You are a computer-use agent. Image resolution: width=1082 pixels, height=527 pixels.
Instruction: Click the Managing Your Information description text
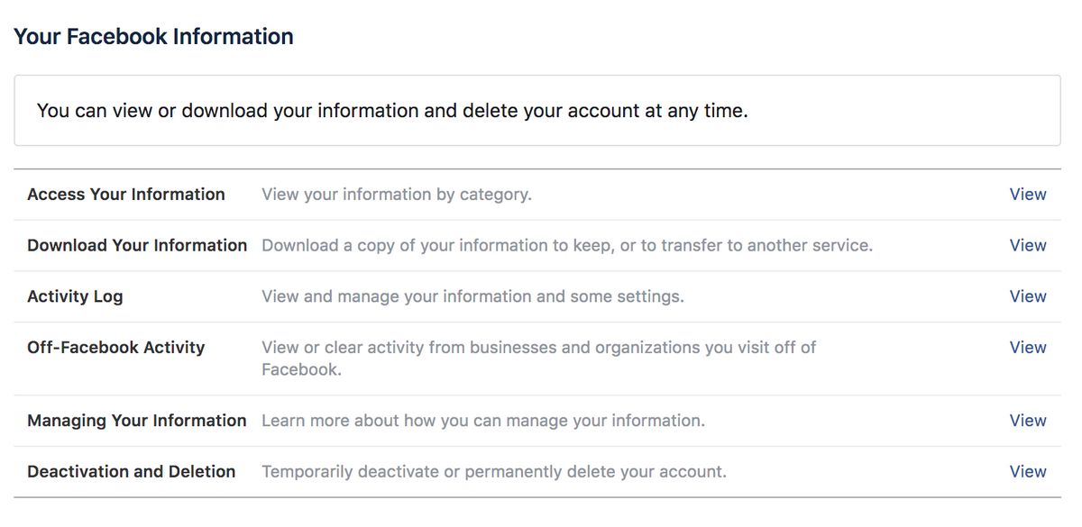coord(482,421)
